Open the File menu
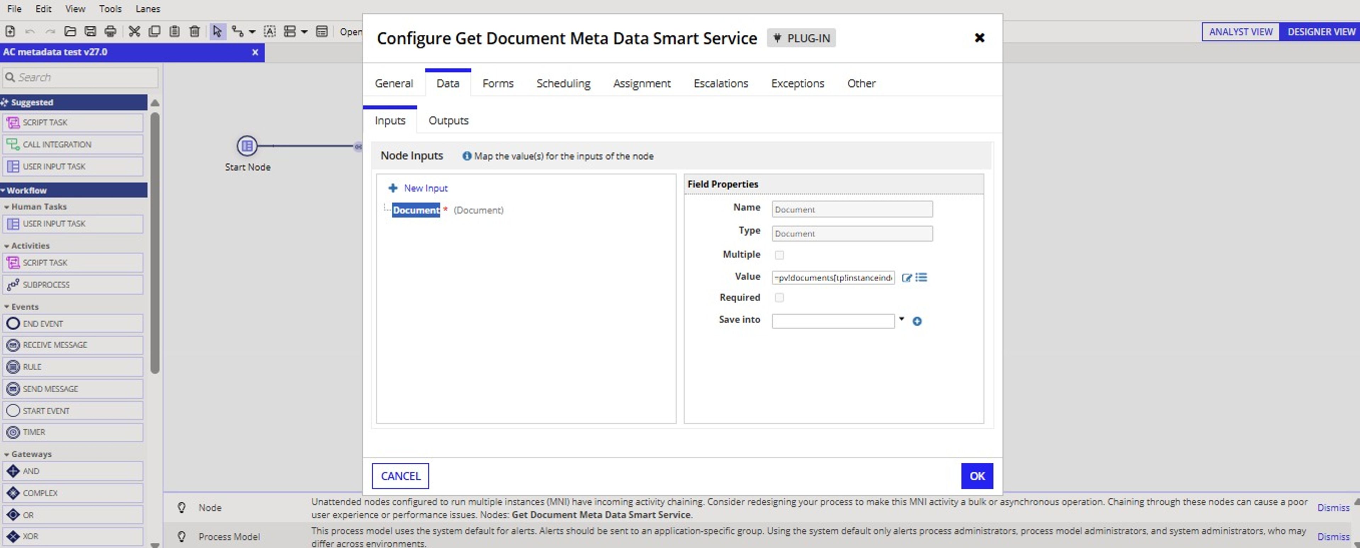Screen dimensions: 1360x548 14,9
